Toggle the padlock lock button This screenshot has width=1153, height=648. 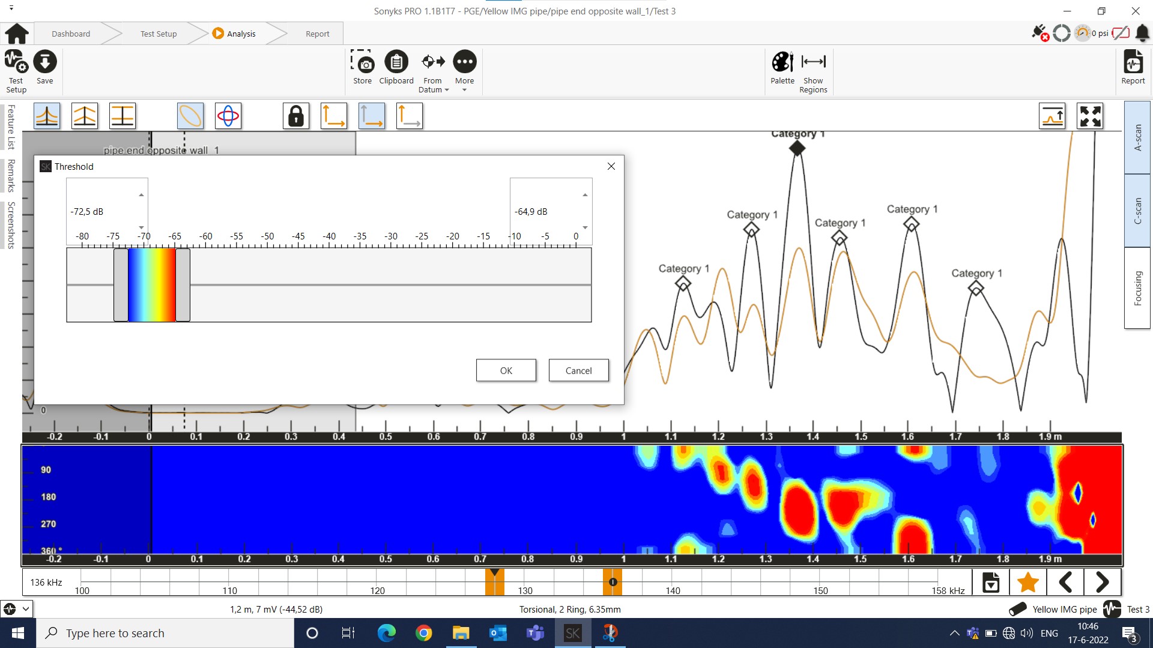(296, 116)
